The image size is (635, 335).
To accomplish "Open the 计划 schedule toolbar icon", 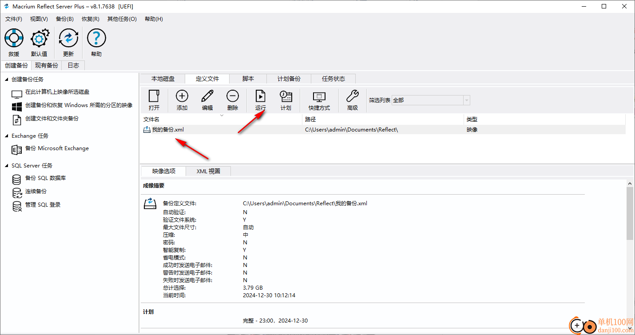I will click(x=286, y=96).
